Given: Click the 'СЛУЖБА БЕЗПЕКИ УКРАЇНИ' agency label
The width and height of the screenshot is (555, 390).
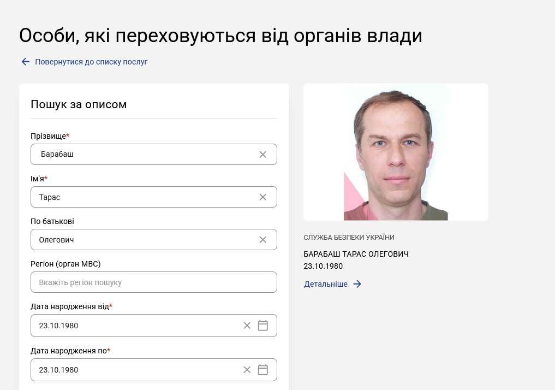Looking at the screenshot, I should [349, 237].
